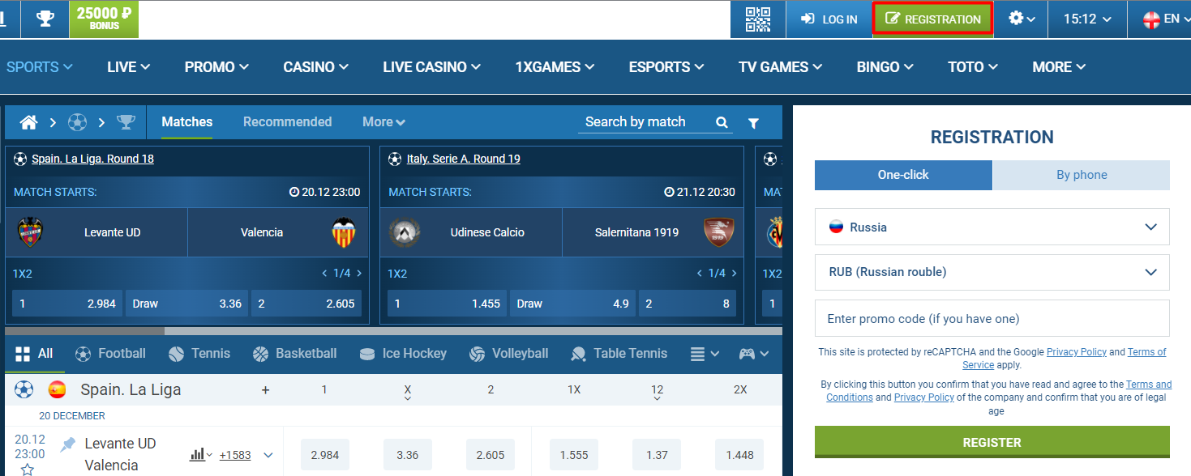Show next market on Udinese Calcio card
Viewport: 1191px width, 476px height.
coord(735,274)
